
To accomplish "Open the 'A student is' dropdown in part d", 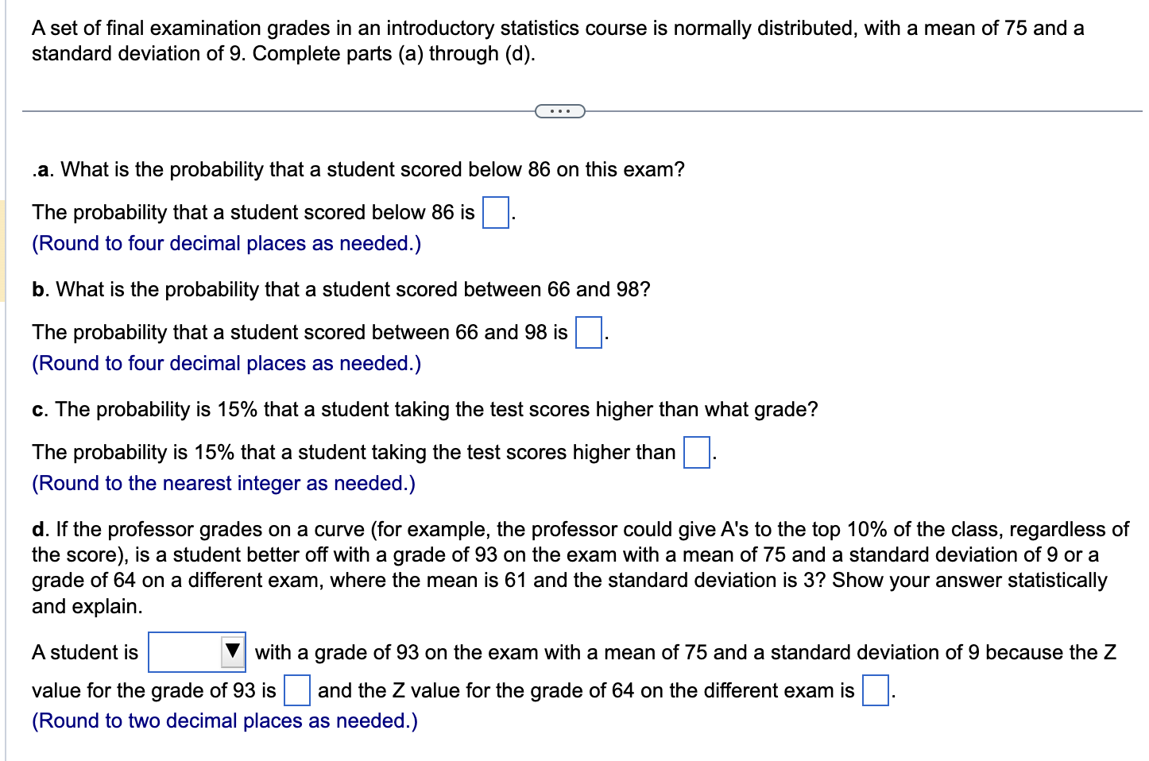I will click(196, 651).
